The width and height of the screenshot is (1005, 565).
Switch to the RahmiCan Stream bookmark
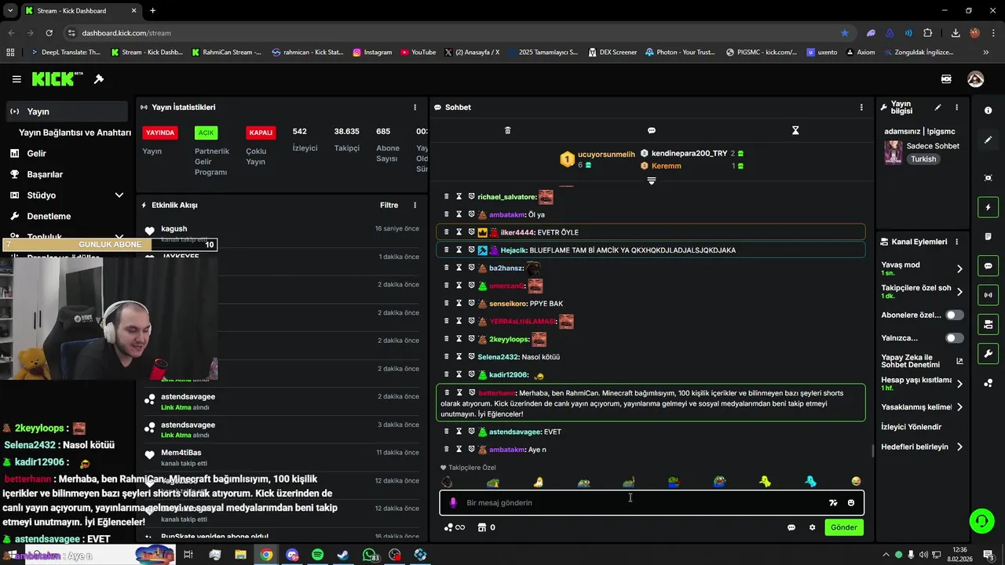pos(226,53)
